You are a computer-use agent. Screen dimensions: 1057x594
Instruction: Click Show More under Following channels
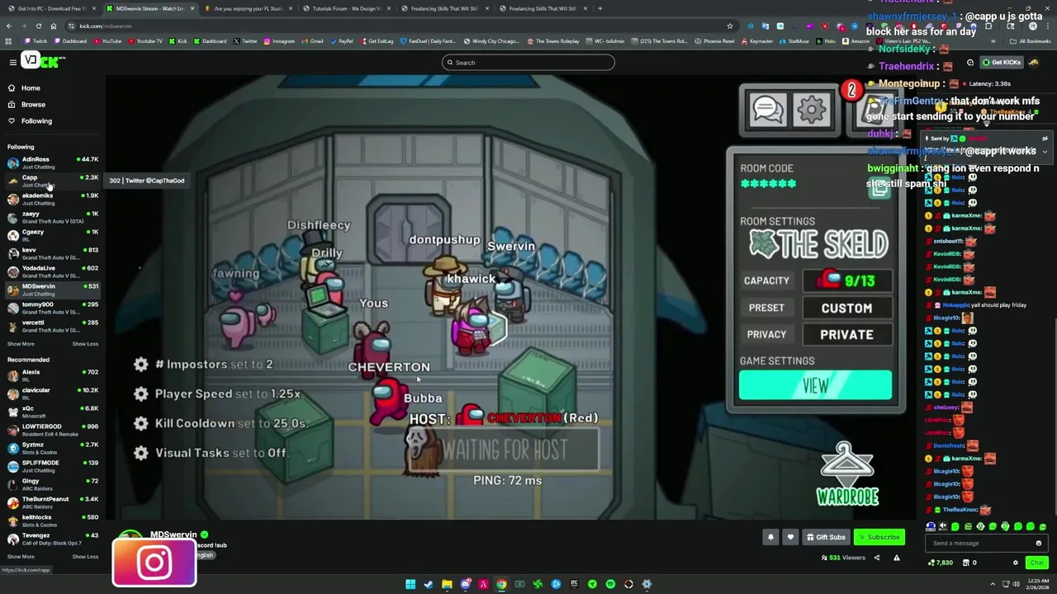(x=21, y=344)
